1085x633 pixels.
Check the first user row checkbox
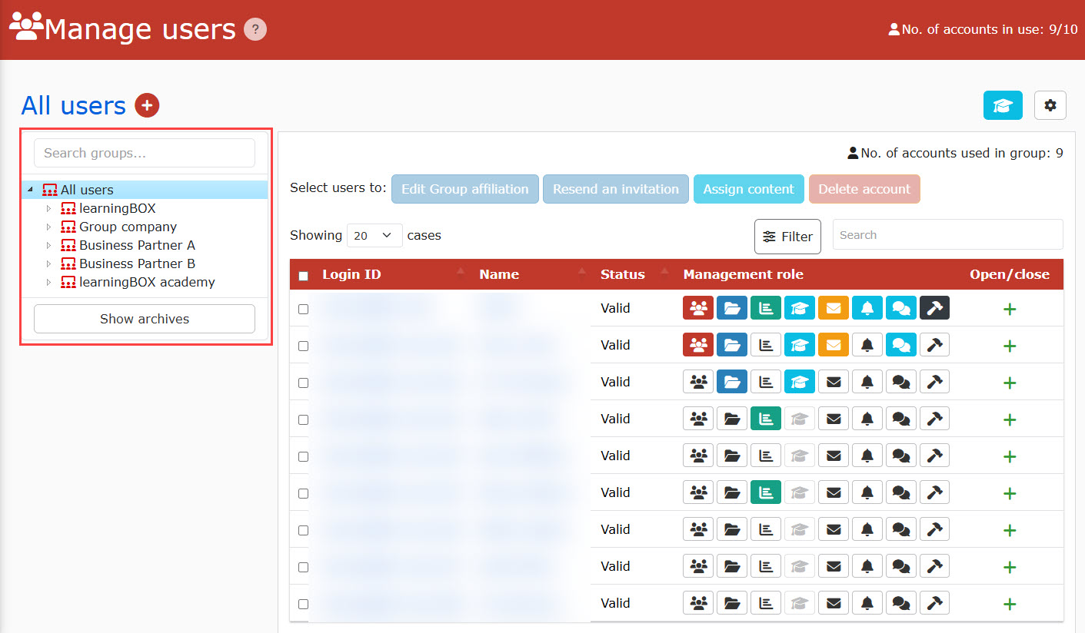click(303, 309)
